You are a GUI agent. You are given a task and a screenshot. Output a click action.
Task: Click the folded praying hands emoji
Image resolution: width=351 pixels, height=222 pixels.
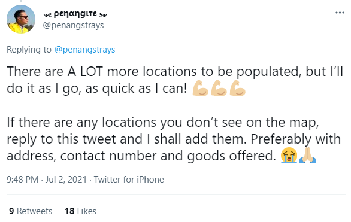pos(307,156)
